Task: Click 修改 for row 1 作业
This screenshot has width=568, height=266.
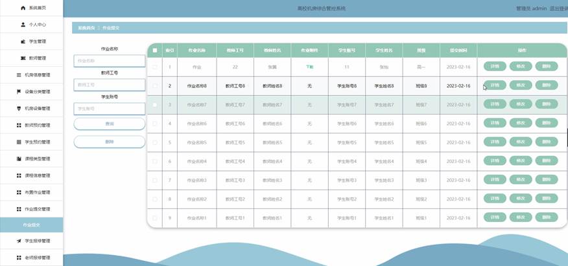Action: pos(521,67)
